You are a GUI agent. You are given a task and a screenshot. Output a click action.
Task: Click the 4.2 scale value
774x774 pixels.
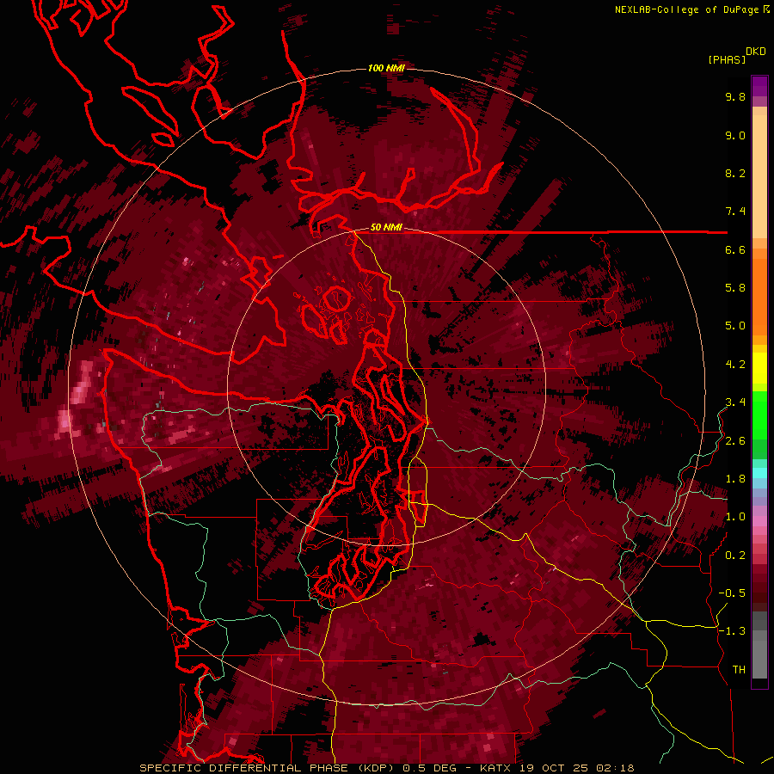[735, 365]
